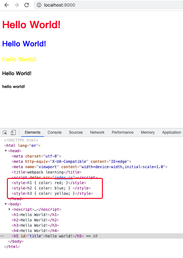Click the blue Hello World heading

pos(24,44)
